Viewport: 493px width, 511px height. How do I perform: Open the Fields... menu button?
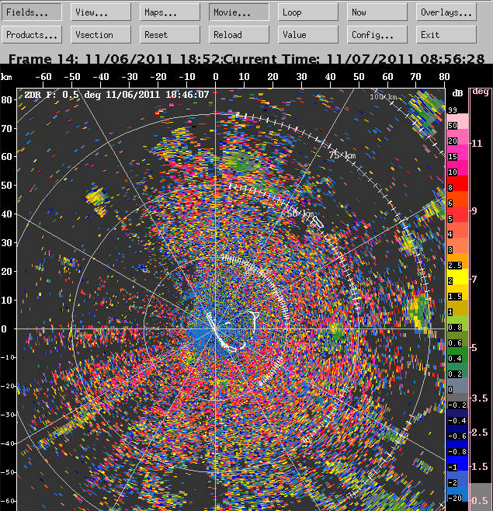32,12
